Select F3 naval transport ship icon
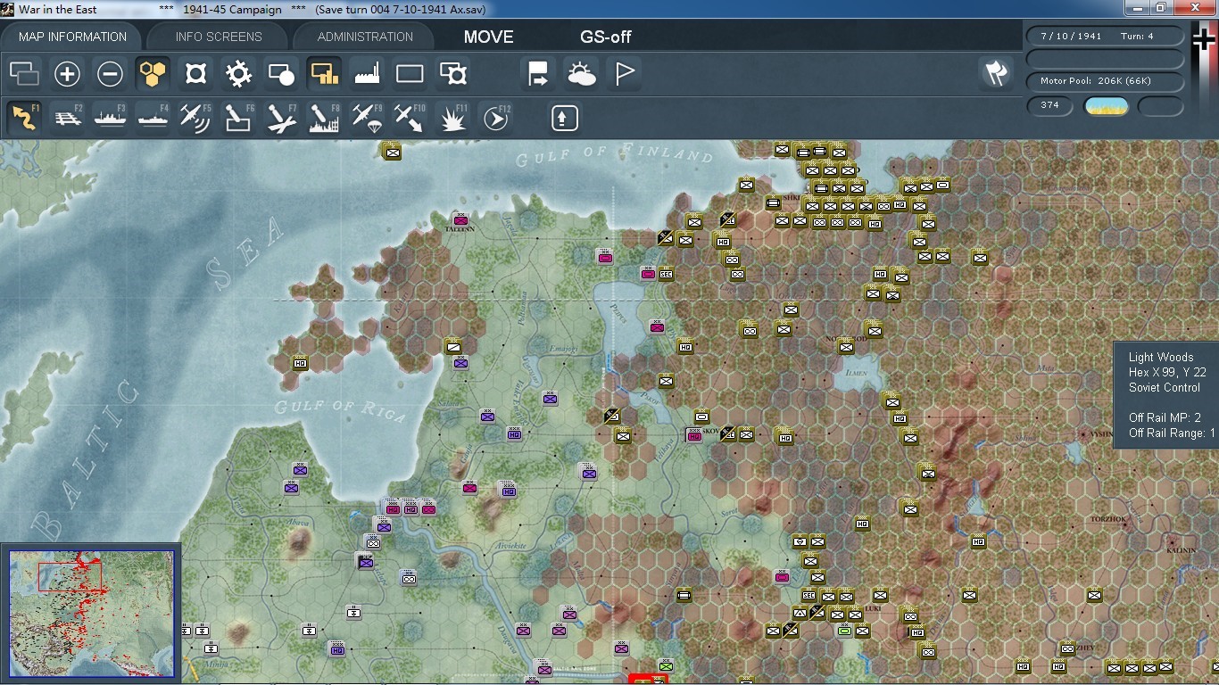Viewport: 1219px width, 685px height. [110, 117]
